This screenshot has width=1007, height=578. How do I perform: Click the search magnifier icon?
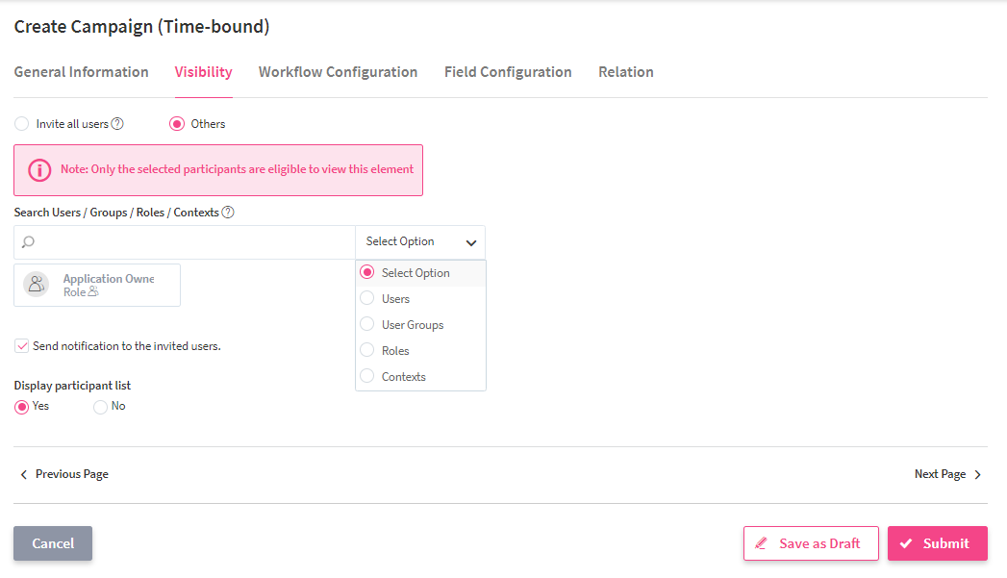(28, 242)
